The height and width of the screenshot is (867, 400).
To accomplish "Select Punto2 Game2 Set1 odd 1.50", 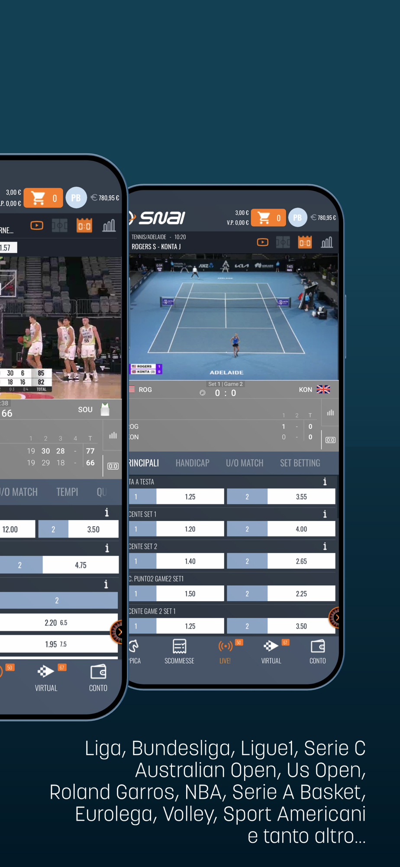I will (190, 593).
